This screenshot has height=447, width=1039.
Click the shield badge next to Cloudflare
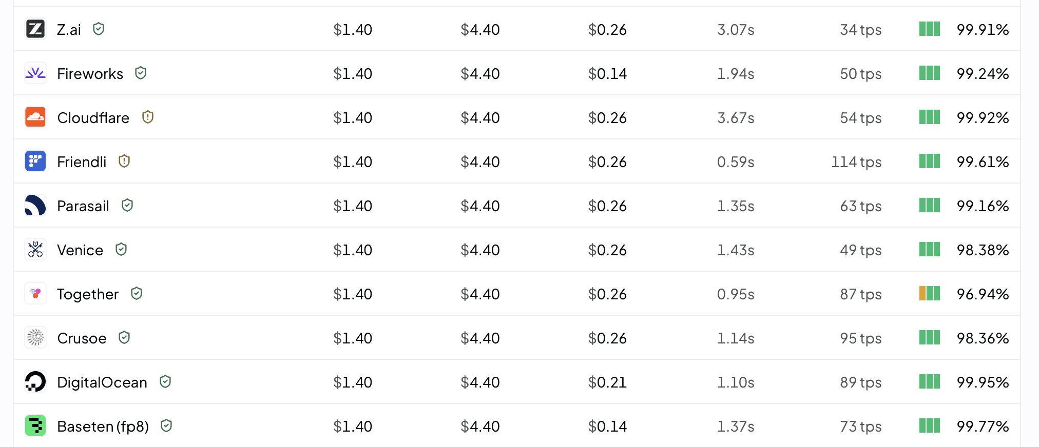click(148, 117)
